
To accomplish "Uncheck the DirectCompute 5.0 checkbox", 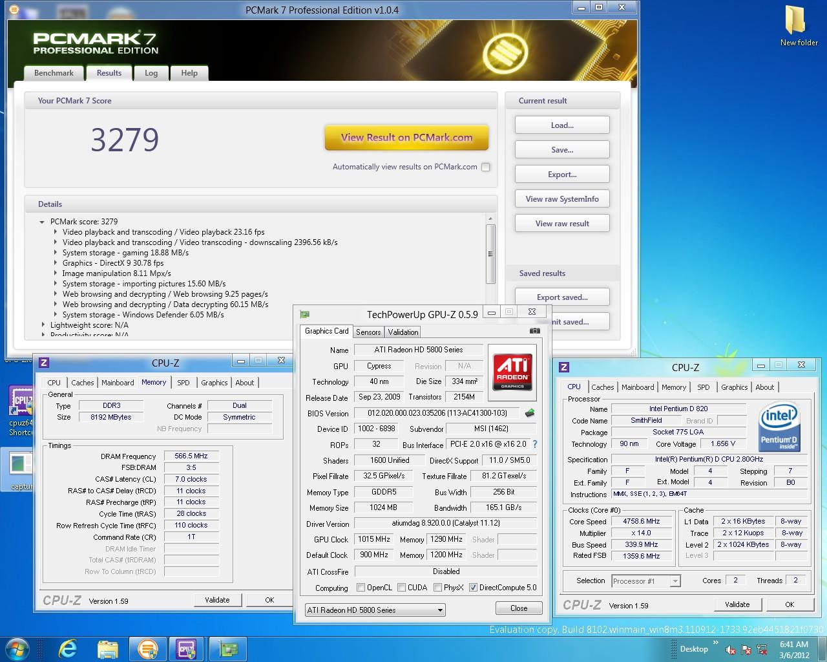I will pos(474,588).
